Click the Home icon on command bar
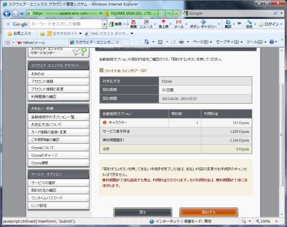 pos(146,42)
